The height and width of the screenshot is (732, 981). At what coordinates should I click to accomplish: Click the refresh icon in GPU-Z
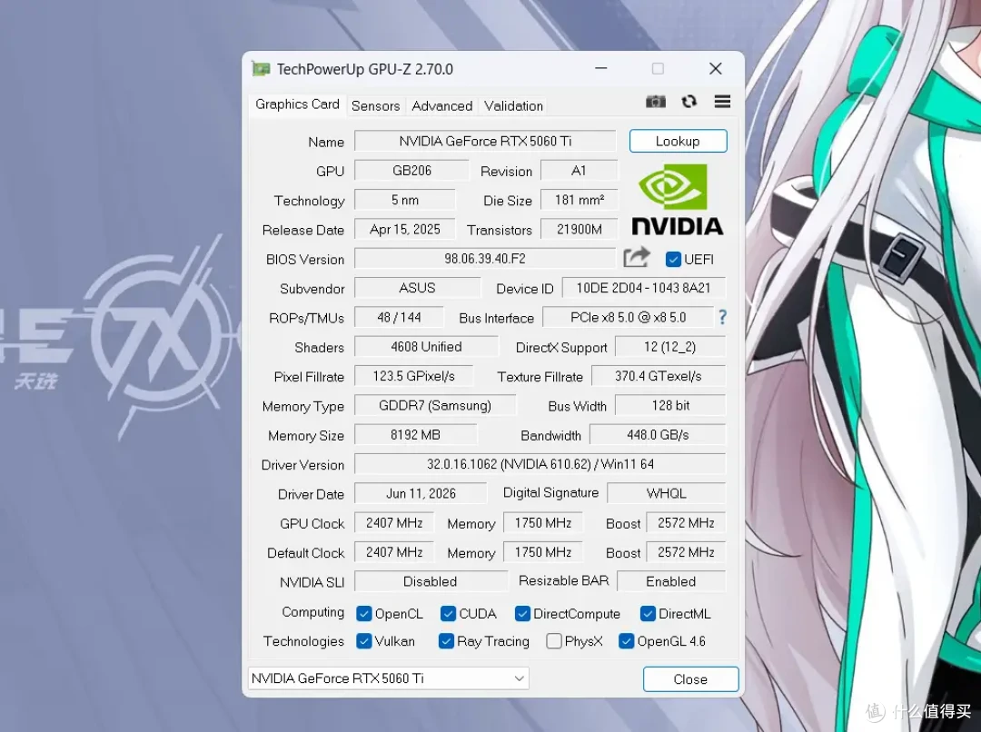coord(689,102)
